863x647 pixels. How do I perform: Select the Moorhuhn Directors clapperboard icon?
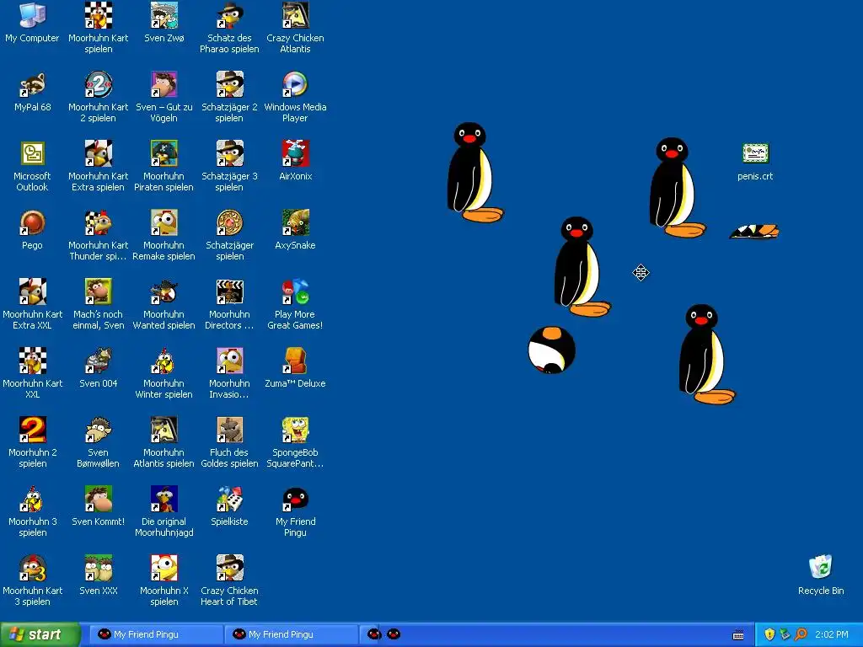[x=229, y=291]
